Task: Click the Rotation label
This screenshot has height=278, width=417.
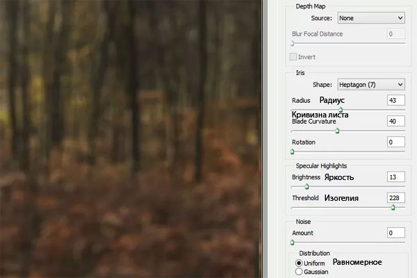Action: click(304, 142)
